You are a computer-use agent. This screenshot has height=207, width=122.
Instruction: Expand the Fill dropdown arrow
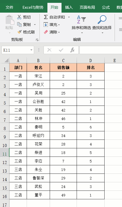pos(59,25)
